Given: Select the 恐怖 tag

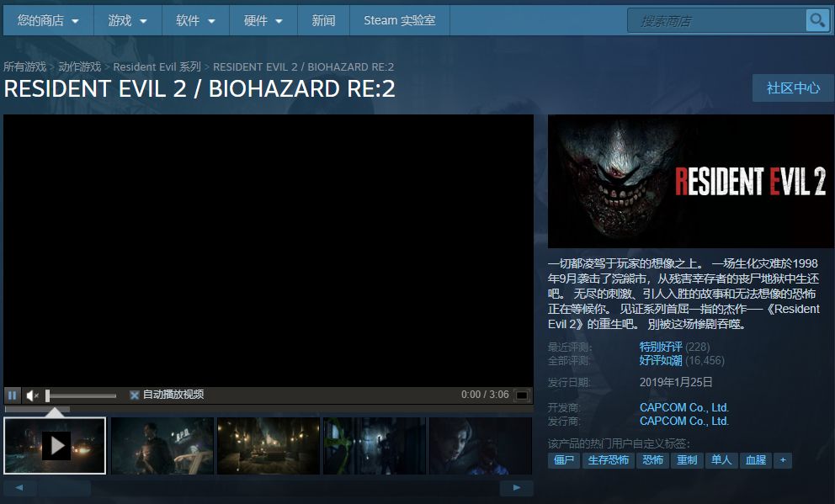Looking at the screenshot, I should click(x=653, y=460).
